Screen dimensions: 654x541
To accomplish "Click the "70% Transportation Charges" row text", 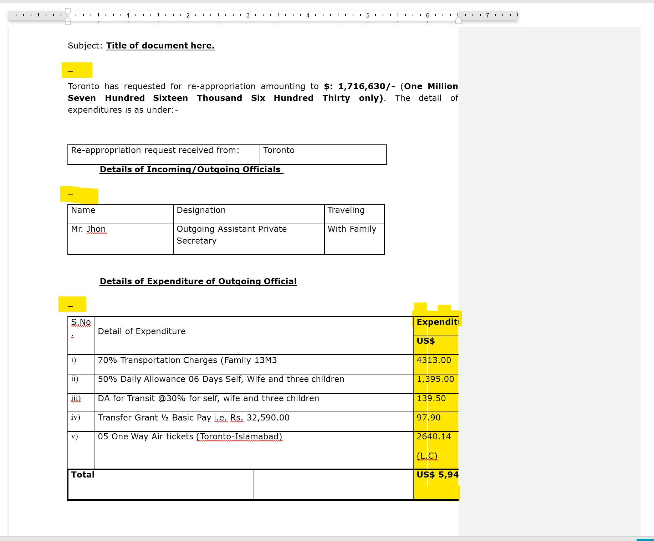I will [188, 360].
